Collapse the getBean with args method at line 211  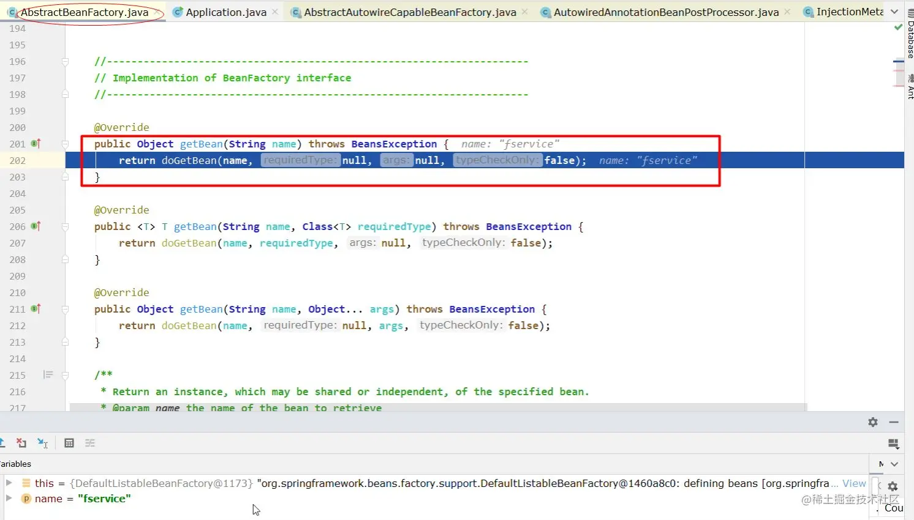coord(65,310)
